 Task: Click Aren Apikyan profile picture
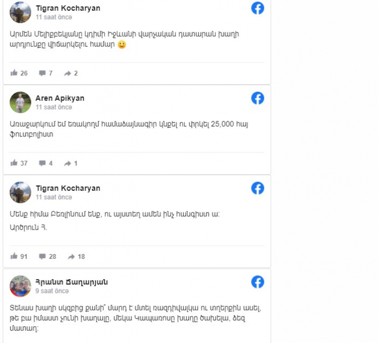(21, 102)
